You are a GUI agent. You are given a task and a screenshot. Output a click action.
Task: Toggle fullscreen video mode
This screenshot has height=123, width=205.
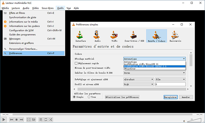tap(29, 120)
